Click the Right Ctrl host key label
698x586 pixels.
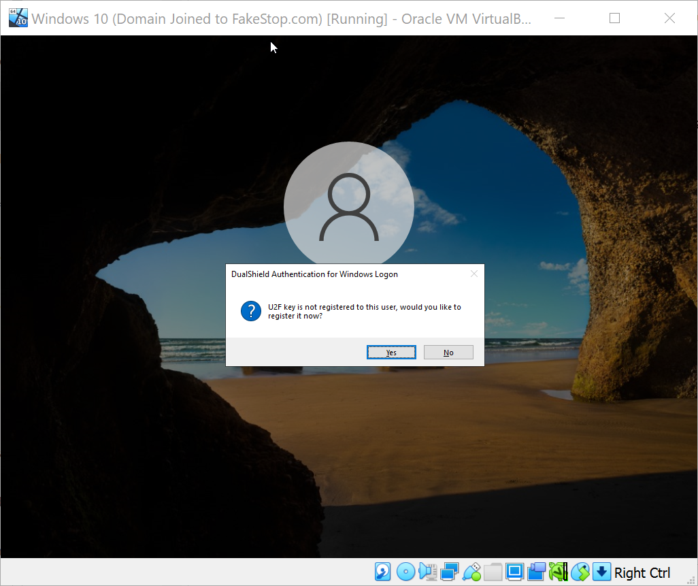[x=642, y=573]
